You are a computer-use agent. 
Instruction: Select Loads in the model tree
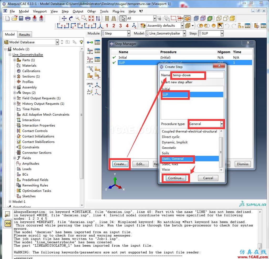coord(27,169)
